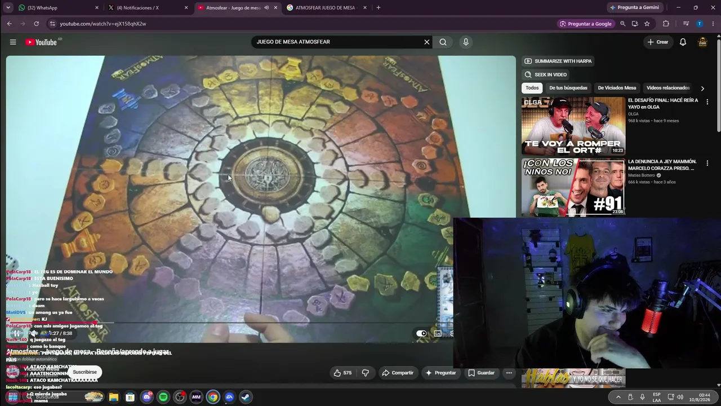This screenshot has height=406, width=721.
Task: Open options for the OLGA video
Action: [x=707, y=102]
